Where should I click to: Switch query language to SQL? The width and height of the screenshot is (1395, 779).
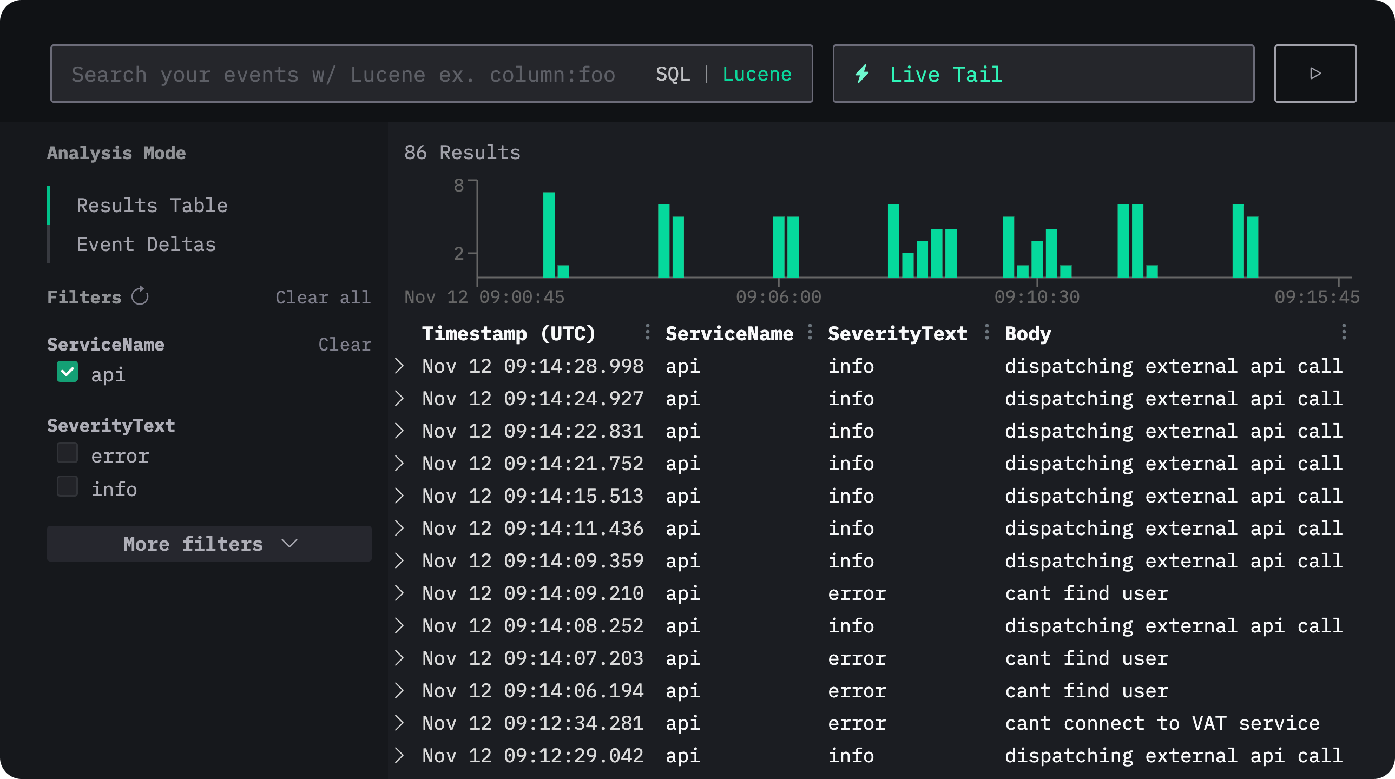673,74
